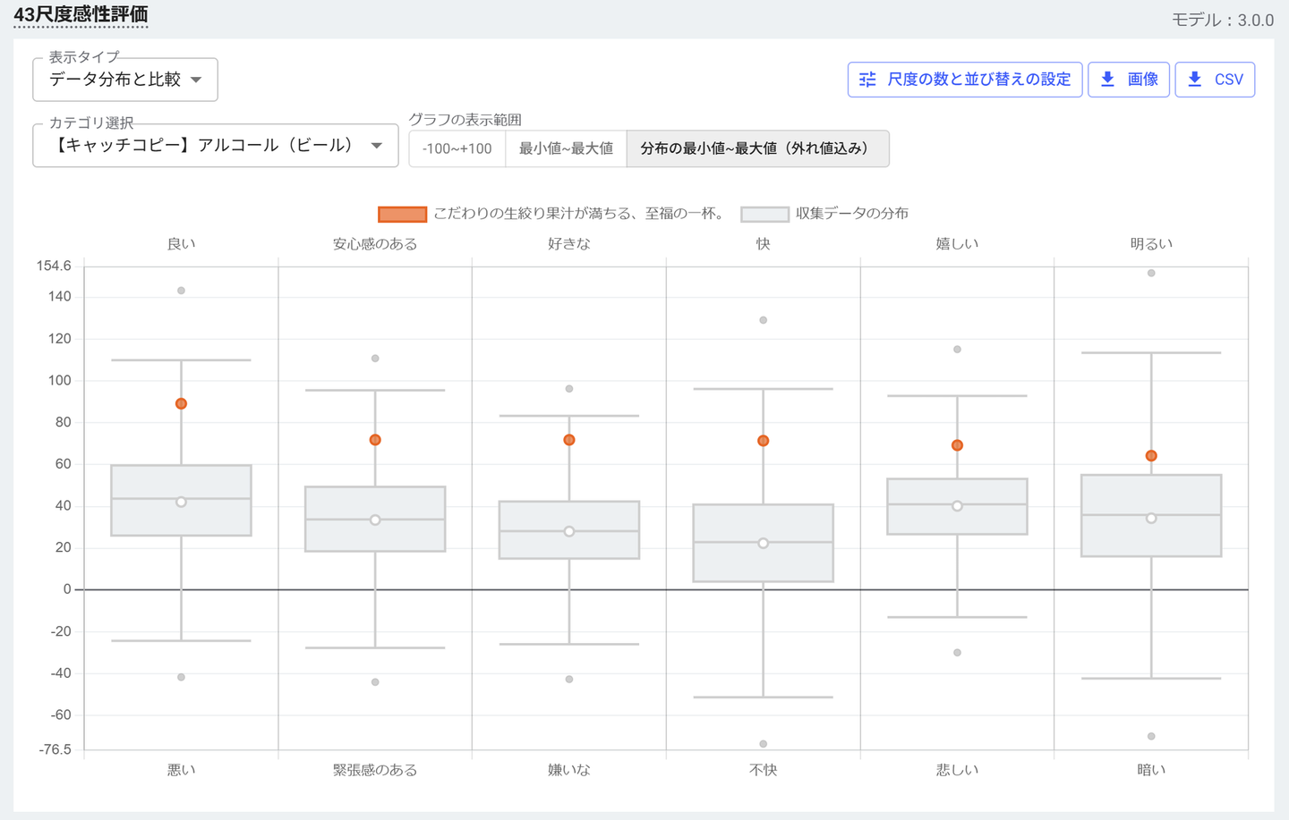
Task: Click the median marker in 嬉しい box
Action: [x=957, y=506]
